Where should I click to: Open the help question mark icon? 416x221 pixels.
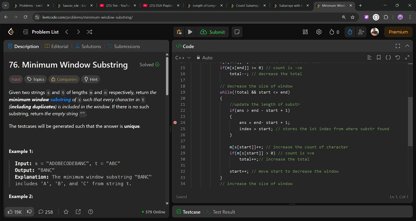pos(90,212)
